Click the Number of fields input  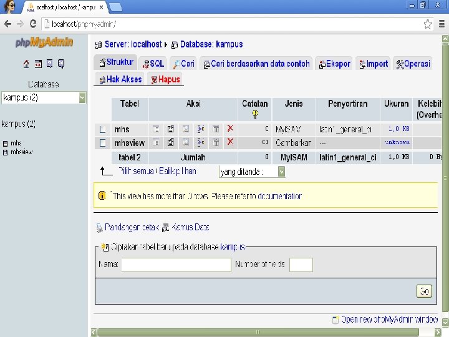pyautogui.click(x=301, y=265)
